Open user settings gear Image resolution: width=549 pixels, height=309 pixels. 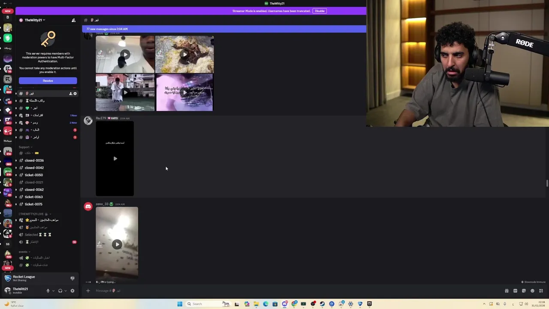pyautogui.click(x=72, y=291)
